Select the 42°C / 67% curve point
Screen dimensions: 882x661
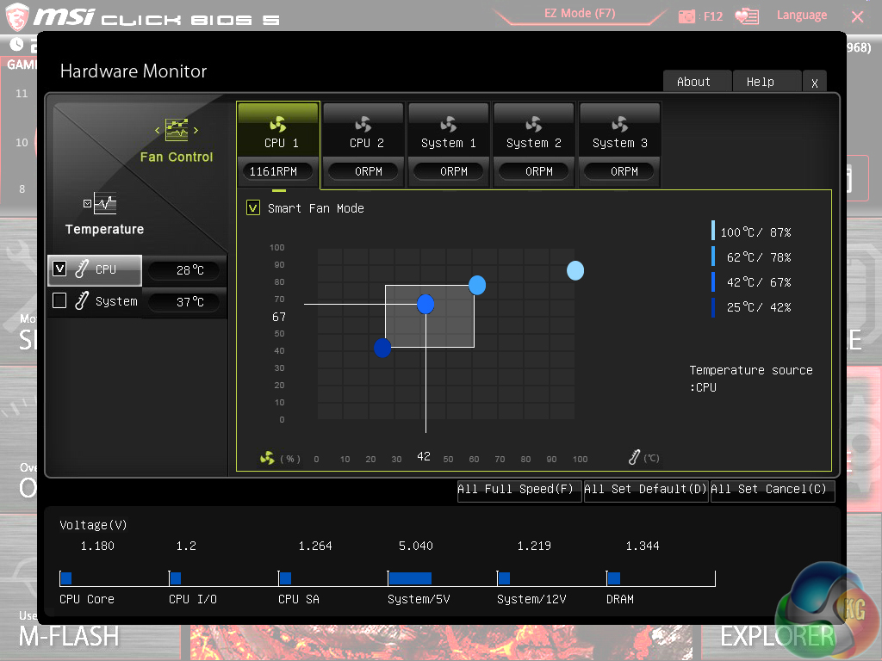click(425, 304)
